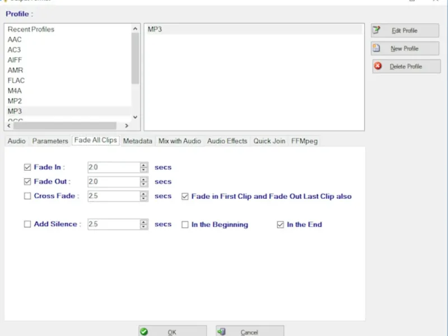
Task: Toggle Fade in First Clip and Fade Out Last Clip also
Action: [x=185, y=197]
